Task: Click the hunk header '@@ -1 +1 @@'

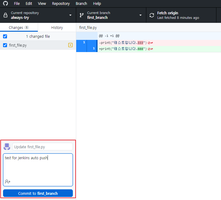Action: click(x=109, y=36)
